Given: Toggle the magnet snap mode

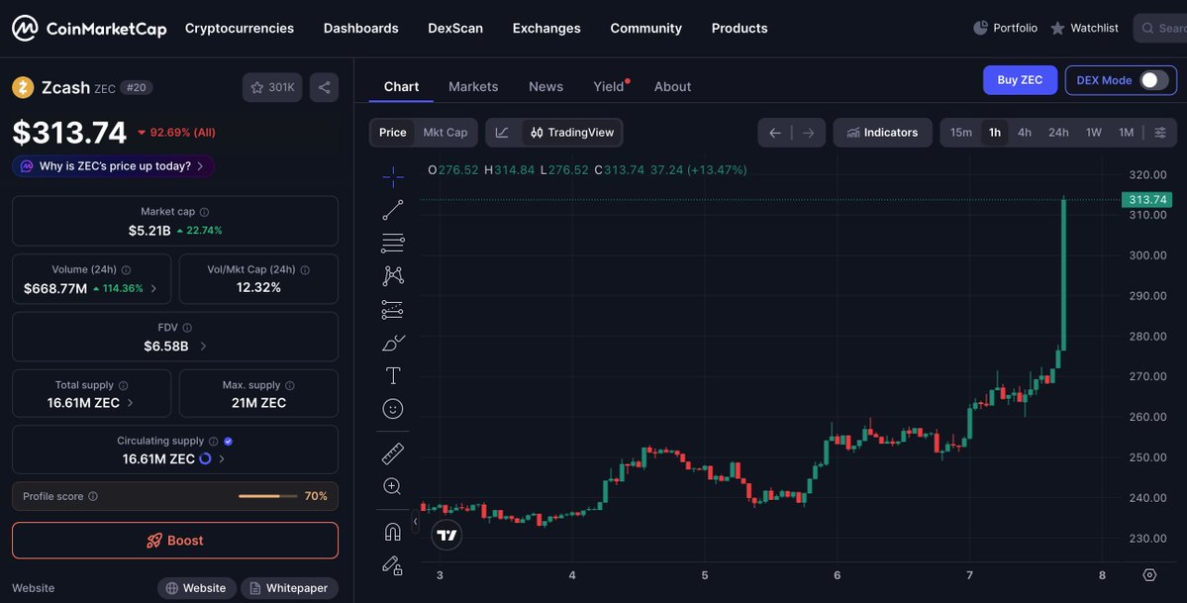Looking at the screenshot, I should click(393, 532).
